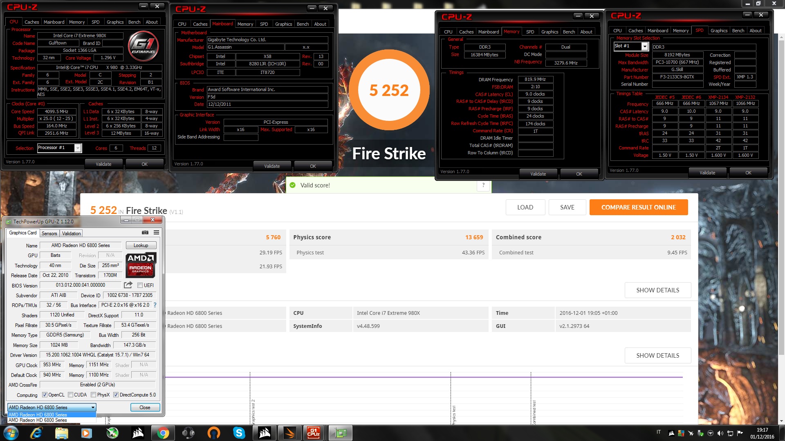
Task: Open the GPU-Z hamburger menu icon
Action: pos(156,233)
